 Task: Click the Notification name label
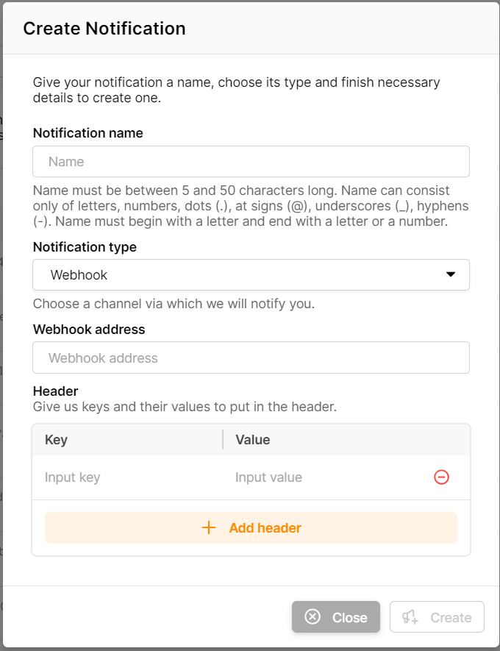88,133
